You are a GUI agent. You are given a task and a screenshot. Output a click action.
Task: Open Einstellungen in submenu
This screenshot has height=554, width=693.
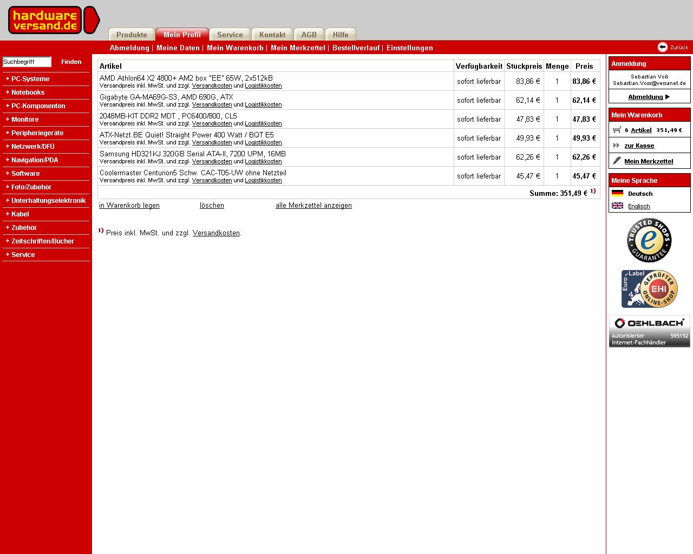click(410, 48)
